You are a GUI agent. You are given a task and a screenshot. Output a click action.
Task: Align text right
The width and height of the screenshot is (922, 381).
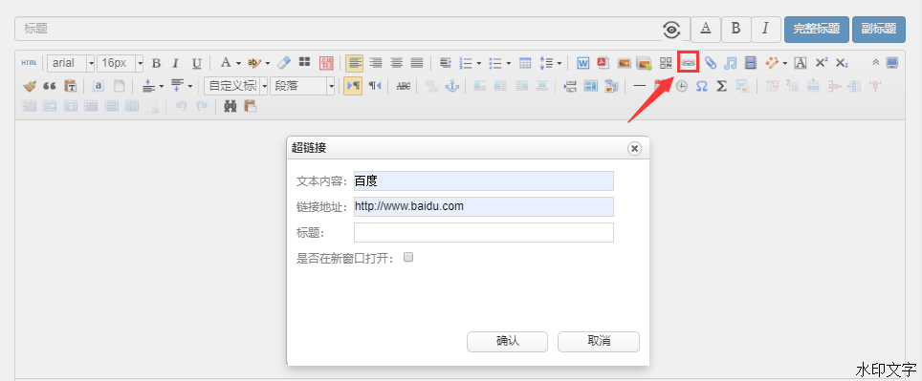click(x=376, y=63)
